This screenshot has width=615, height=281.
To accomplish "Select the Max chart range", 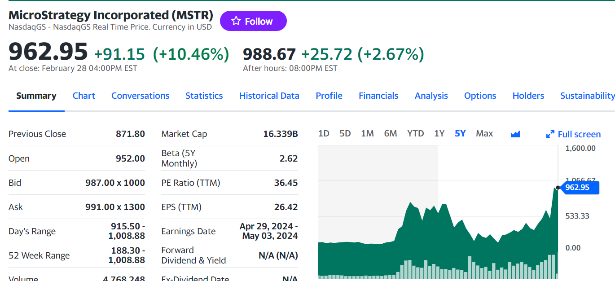I will coord(484,133).
